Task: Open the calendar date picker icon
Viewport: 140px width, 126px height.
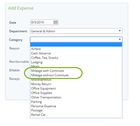Action: tap(55, 22)
